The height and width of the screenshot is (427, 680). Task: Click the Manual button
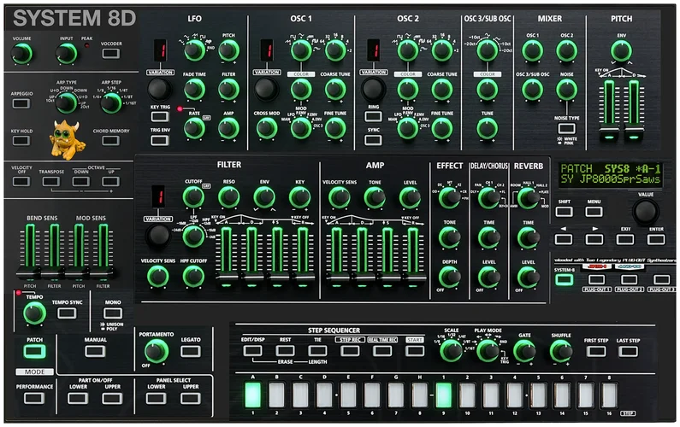point(96,351)
